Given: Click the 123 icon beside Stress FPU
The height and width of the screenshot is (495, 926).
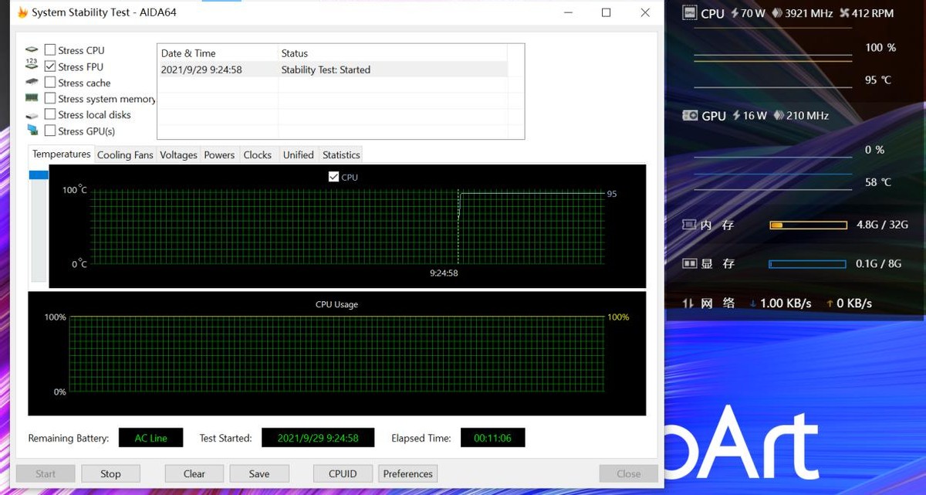Looking at the screenshot, I should (32, 66).
